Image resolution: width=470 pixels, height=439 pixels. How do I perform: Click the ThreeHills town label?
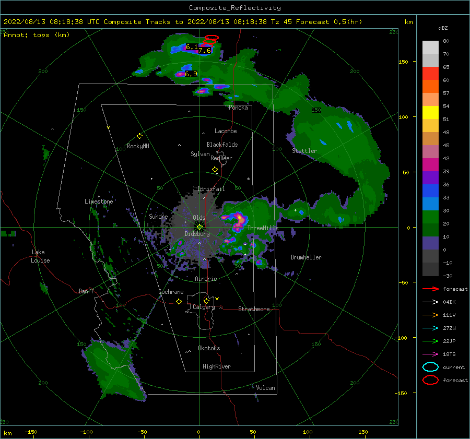[263, 228]
